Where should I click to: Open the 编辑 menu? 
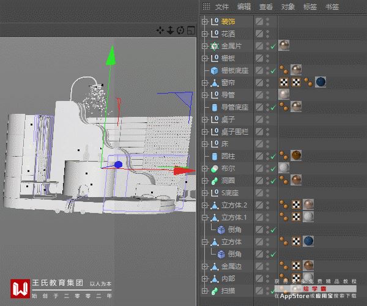pyautogui.click(x=244, y=7)
